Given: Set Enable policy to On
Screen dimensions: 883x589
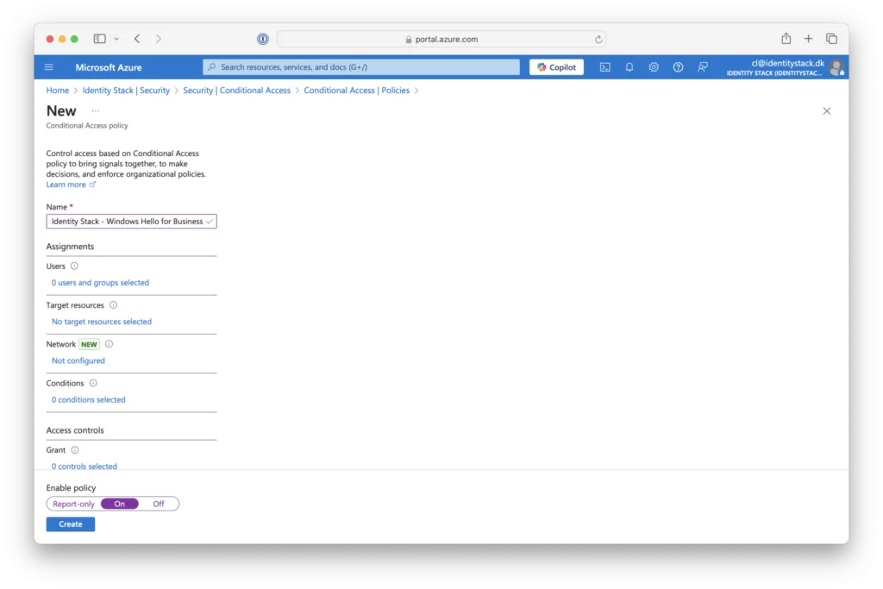Looking at the screenshot, I should [x=119, y=504].
